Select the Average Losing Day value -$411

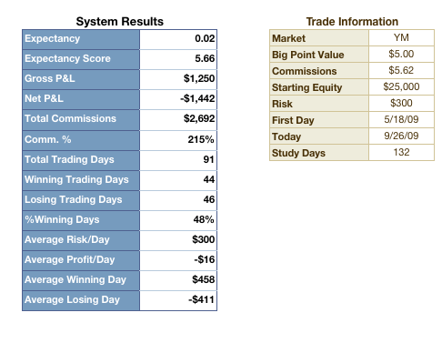click(x=178, y=300)
